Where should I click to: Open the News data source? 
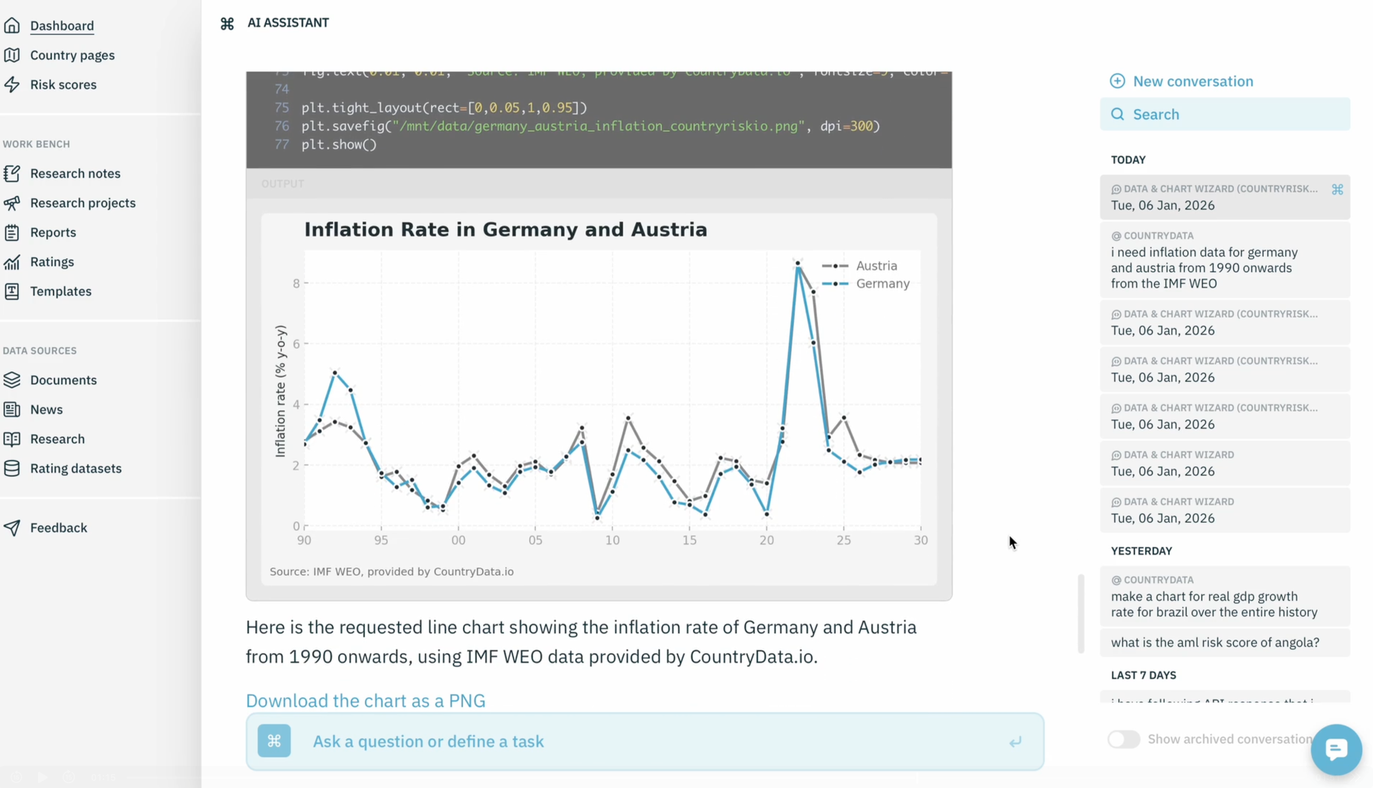tap(46, 409)
